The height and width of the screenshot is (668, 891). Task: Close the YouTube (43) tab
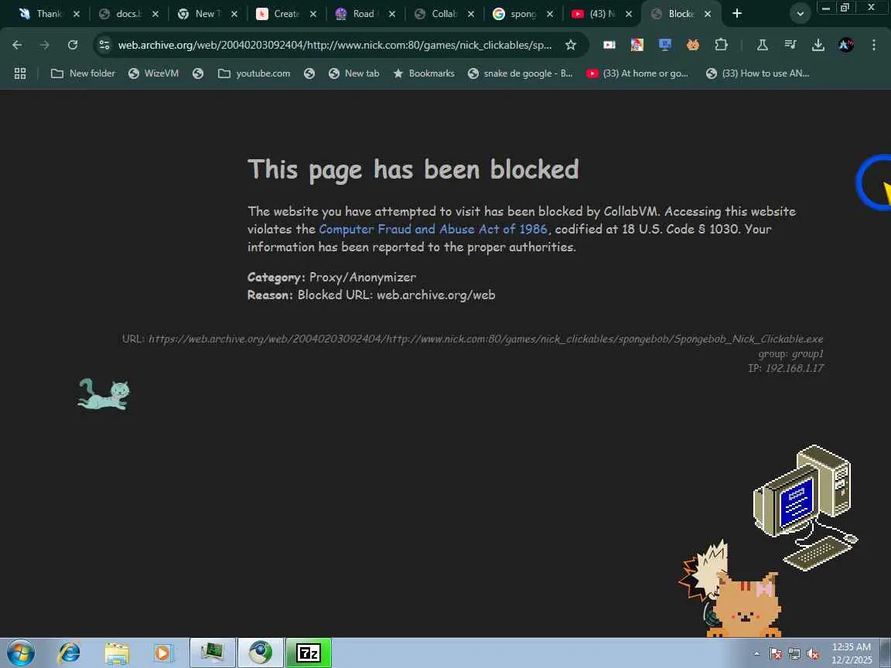coord(629,14)
